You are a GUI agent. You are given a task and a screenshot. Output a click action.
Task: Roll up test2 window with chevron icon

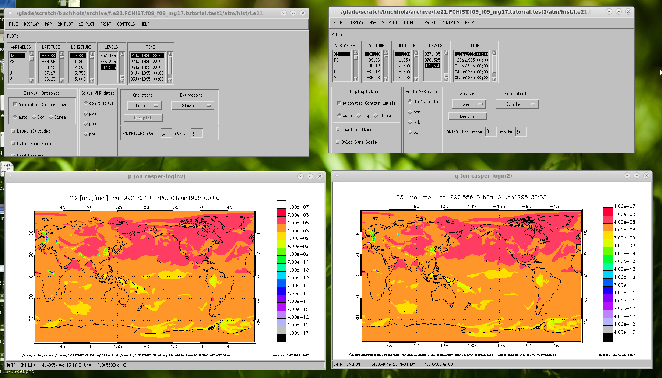(609, 11)
